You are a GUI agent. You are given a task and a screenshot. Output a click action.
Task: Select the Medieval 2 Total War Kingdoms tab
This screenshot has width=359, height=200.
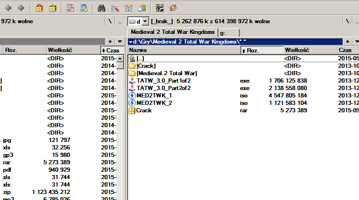pos(172,32)
